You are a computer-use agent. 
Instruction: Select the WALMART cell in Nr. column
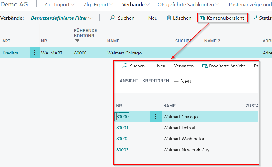[x=52, y=53]
